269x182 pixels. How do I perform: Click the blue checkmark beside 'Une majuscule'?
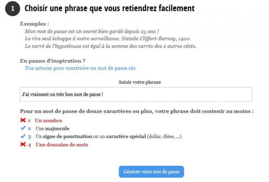click(23, 129)
